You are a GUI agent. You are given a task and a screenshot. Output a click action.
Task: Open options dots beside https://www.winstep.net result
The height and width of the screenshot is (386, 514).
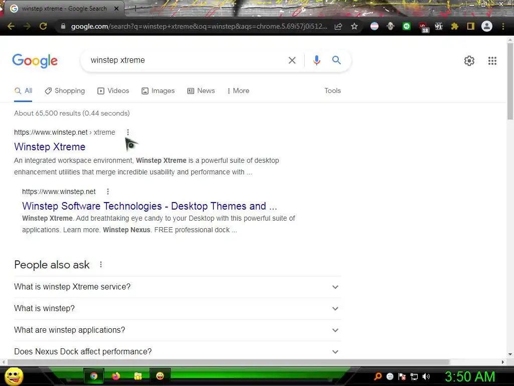pyautogui.click(x=108, y=191)
